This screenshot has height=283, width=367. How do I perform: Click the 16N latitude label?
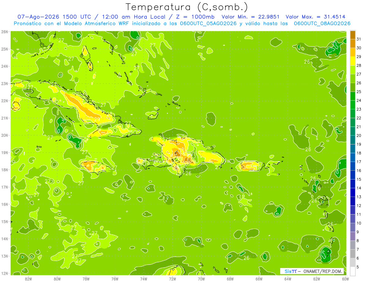pos(5,204)
